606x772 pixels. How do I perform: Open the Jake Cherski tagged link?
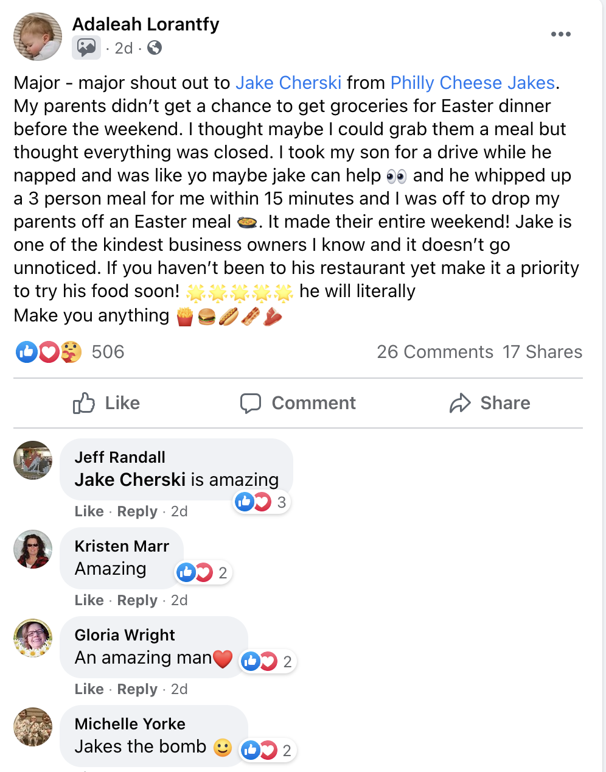coord(288,83)
